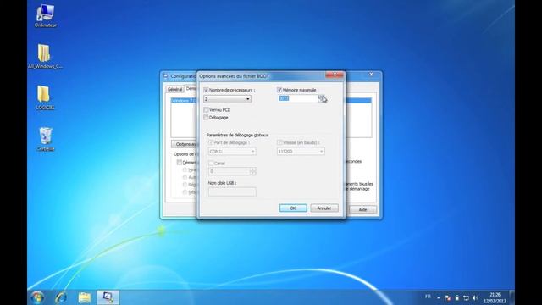Click the Mémoire maximale value field
The width and height of the screenshot is (542, 305).
298,98
